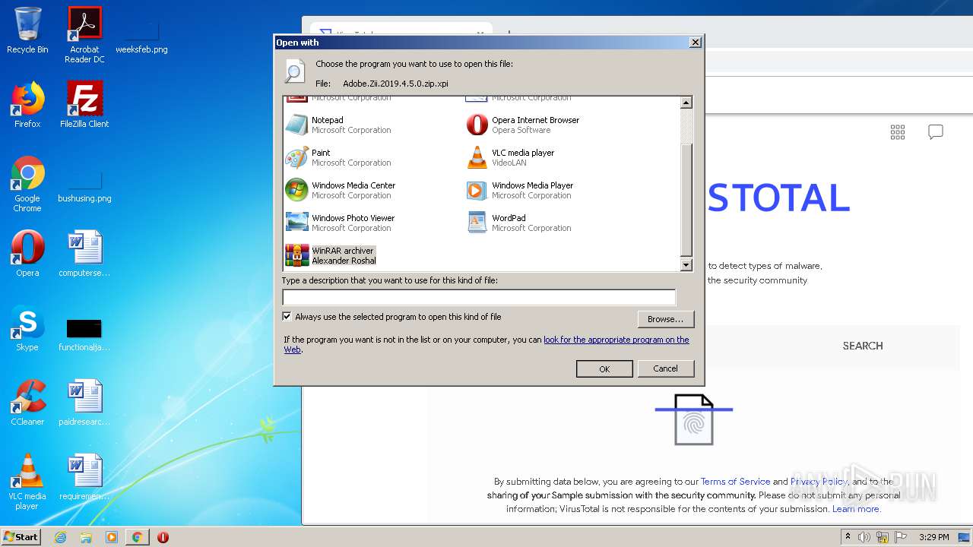Open Terms of Service link
This screenshot has height=547, width=973.
click(735, 482)
